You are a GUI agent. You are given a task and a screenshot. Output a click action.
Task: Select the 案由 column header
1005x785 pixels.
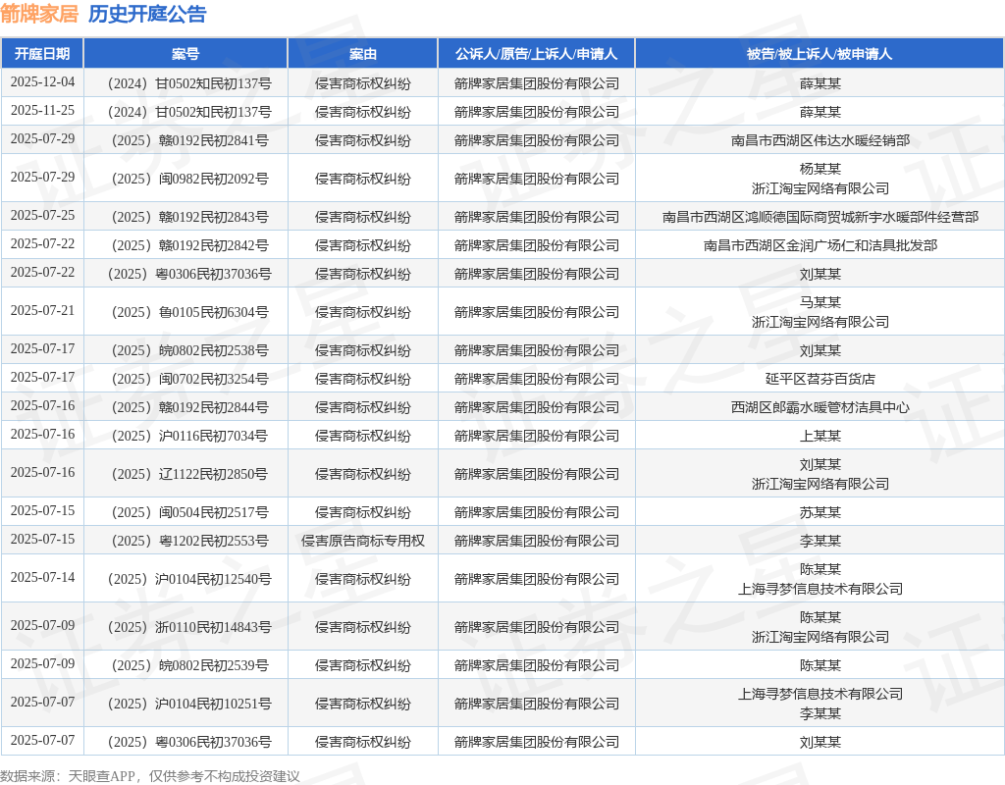coord(363,54)
